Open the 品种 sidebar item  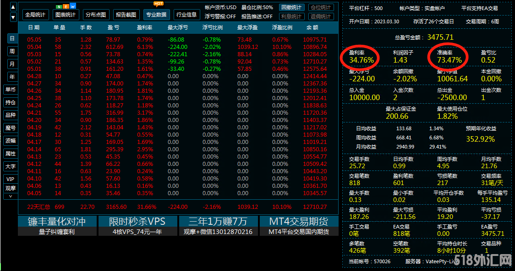11,115
